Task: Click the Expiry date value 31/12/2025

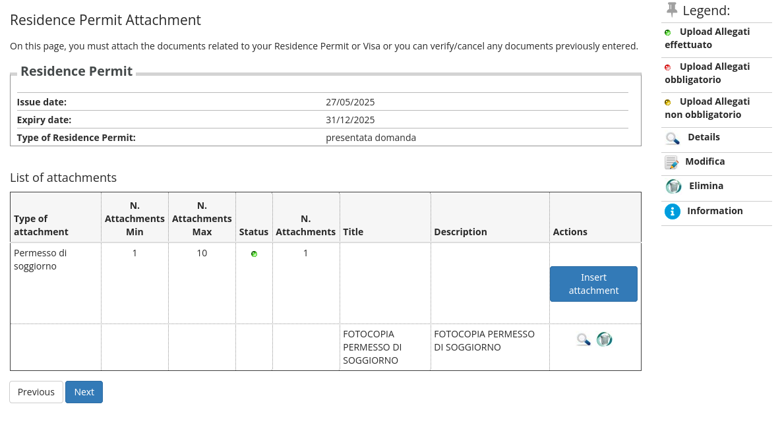Action: [350, 120]
